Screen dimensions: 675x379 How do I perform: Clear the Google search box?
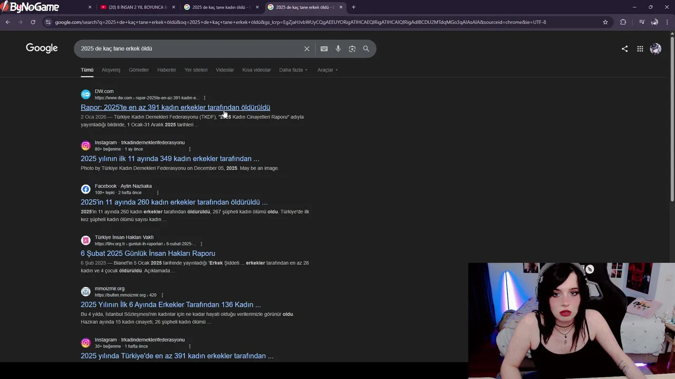(307, 48)
